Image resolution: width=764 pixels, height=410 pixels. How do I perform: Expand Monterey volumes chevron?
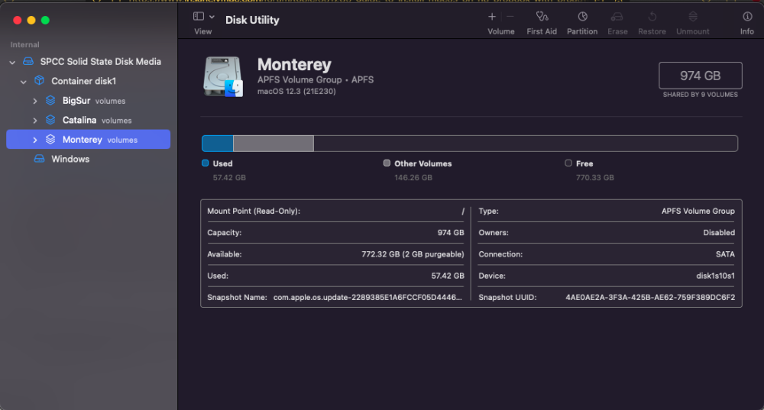pos(34,140)
